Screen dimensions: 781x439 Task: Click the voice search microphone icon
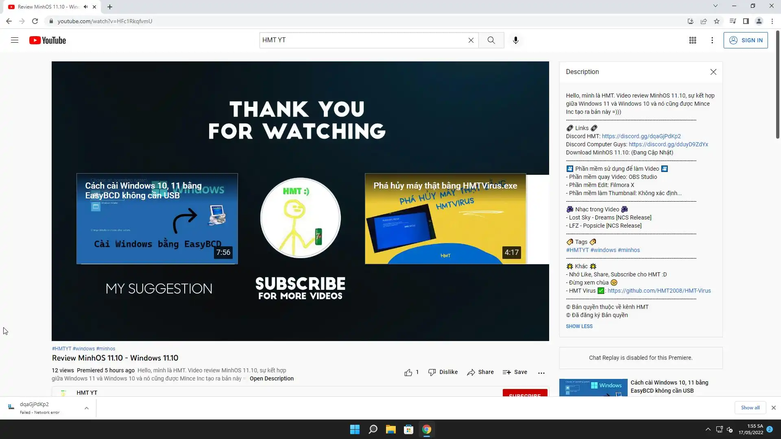pos(515,40)
